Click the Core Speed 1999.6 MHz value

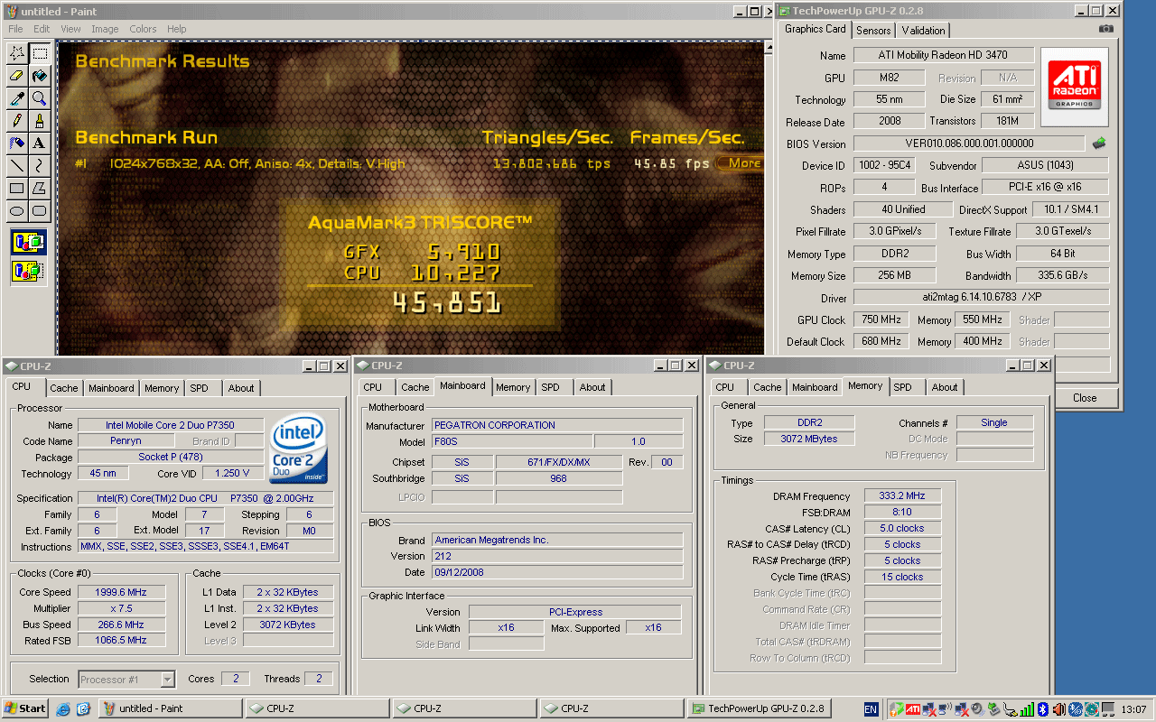(120, 592)
